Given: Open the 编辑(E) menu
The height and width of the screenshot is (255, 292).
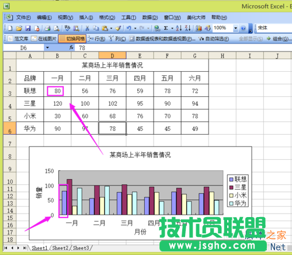Looking at the screenshot, I should 44,18.
